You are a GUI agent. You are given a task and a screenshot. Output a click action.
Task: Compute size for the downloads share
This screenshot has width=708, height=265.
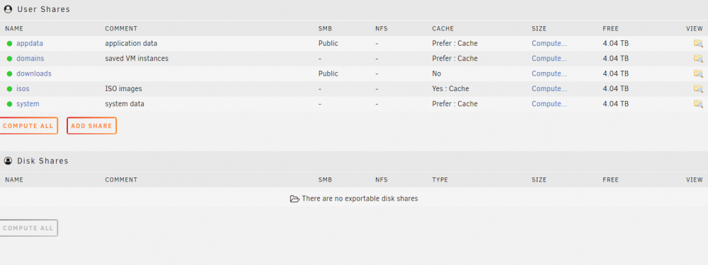[x=549, y=73]
